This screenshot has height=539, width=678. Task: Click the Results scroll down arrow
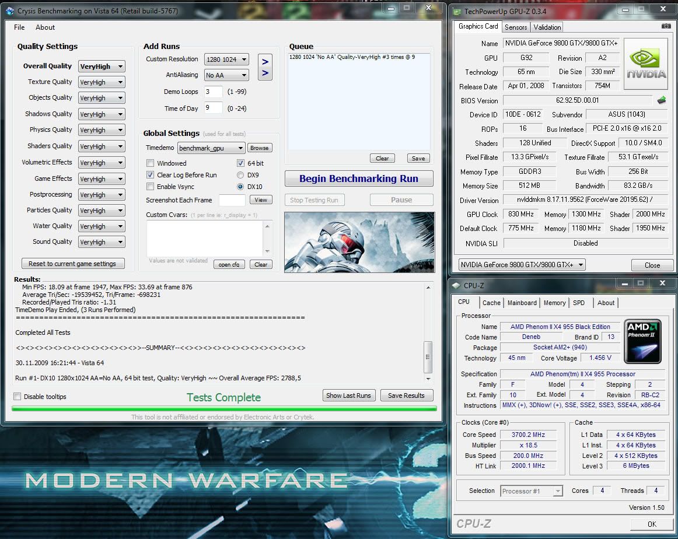click(428, 379)
